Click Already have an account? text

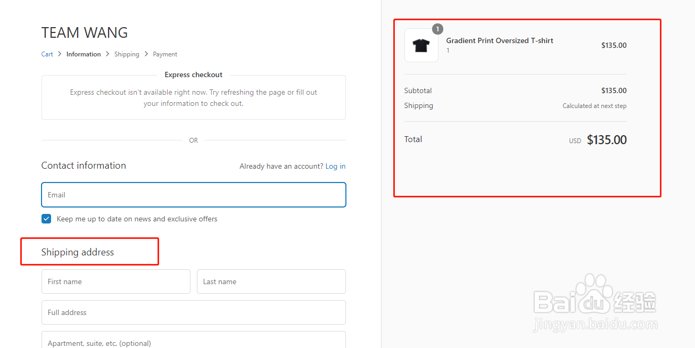coord(281,166)
